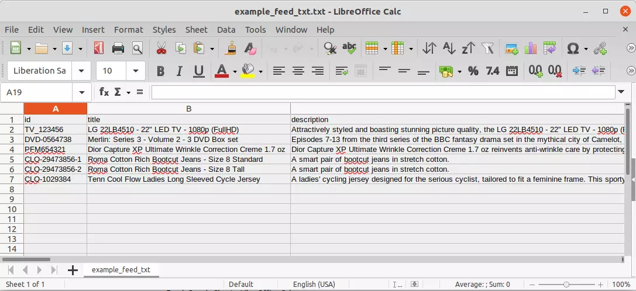Toggle Italic formatting
Viewport: 636px width, 291px height.
point(179,71)
